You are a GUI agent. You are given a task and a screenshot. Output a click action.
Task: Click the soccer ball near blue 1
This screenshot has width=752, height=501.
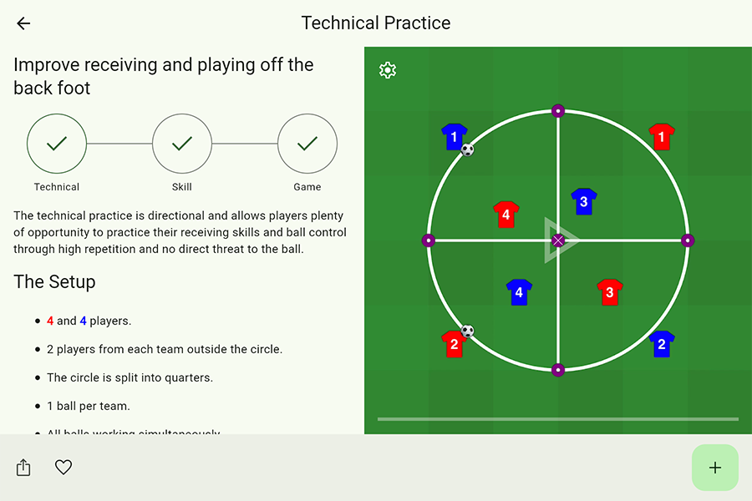tap(468, 150)
